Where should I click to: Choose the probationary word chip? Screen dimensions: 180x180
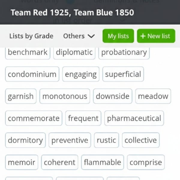click(x=124, y=52)
